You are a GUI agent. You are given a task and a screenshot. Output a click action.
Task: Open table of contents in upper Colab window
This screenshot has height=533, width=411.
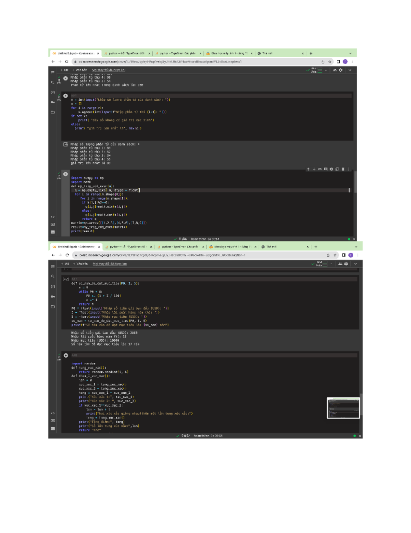tap(53, 72)
